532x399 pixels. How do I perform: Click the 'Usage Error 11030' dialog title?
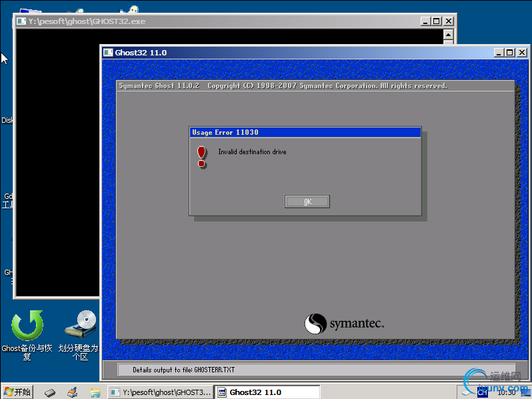pos(225,132)
